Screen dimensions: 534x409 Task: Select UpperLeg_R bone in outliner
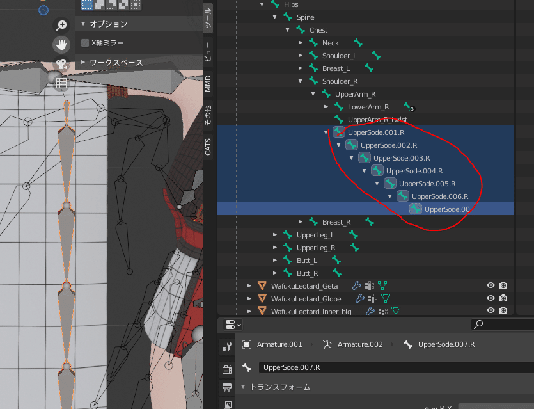(x=316, y=248)
